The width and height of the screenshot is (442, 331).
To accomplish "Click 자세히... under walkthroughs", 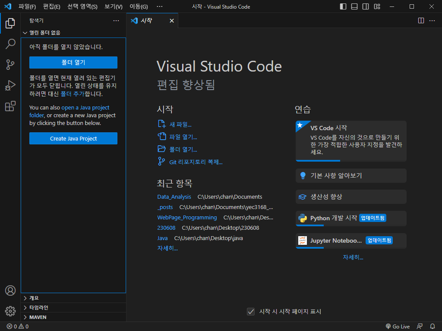I will pyautogui.click(x=353, y=257).
